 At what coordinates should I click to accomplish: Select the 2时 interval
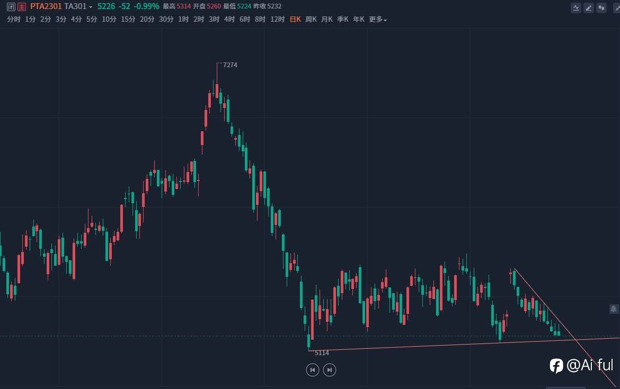[199, 20]
